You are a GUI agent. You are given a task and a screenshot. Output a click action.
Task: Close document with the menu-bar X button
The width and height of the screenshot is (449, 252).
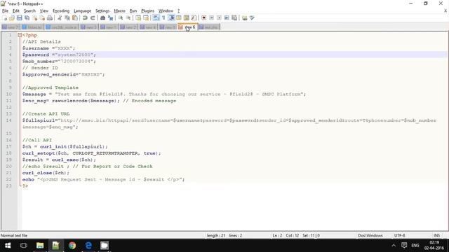point(445,11)
